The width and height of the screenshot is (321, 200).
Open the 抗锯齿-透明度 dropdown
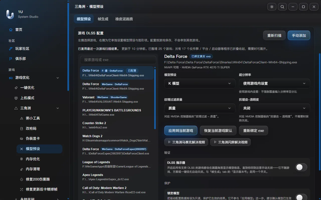[274, 108]
